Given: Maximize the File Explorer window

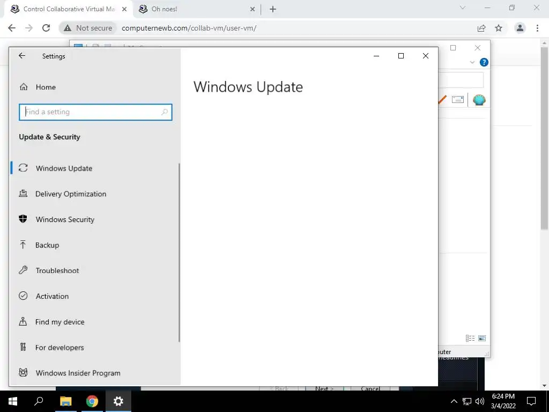Looking at the screenshot, I should pos(453,48).
